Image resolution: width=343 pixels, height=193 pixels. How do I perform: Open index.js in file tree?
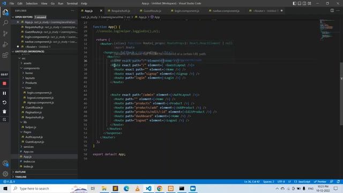coord(28,167)
